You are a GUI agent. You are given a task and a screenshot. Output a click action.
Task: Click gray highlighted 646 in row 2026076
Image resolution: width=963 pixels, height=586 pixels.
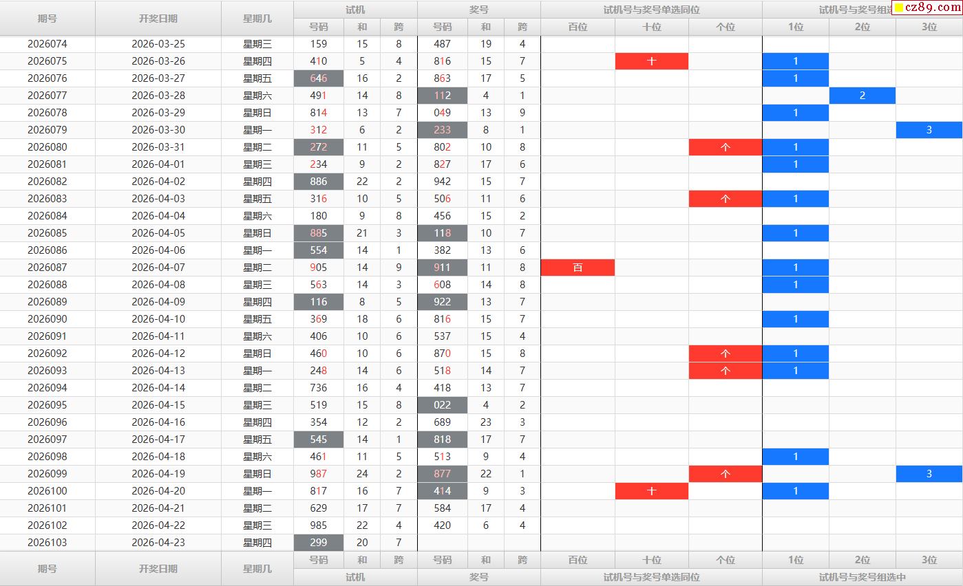click(x=319, y=78)
